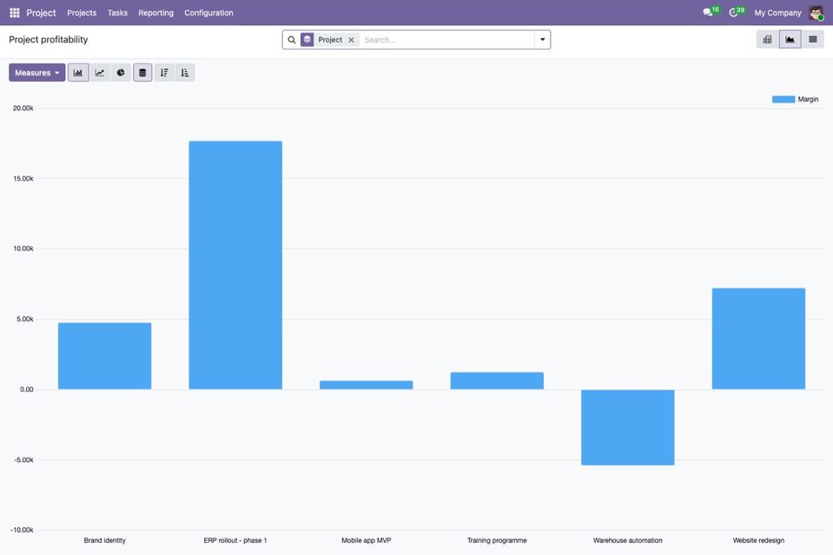Click the Training programme axis label
Image resolution: width=833 pixels, height=555 pixels.
pos(497,540)
